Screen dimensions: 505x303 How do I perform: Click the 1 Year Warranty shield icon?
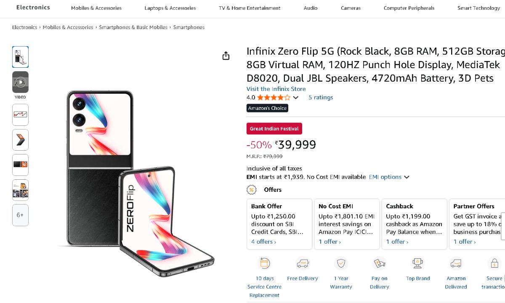tap(341, 263)
